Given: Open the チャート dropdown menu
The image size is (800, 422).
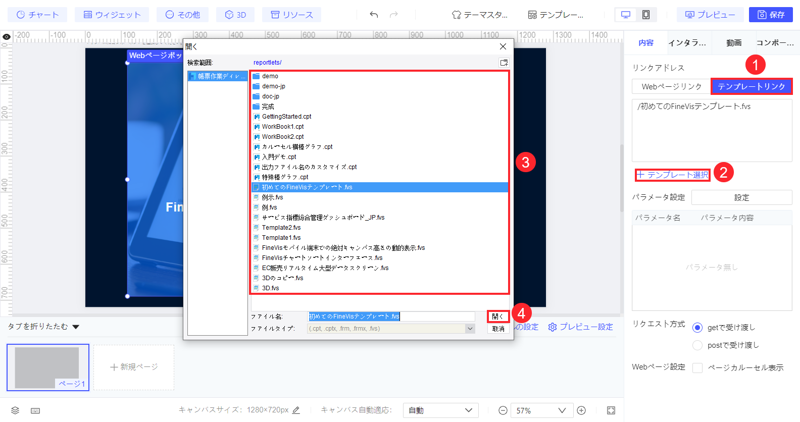Looking at the screenshot, I should [x=37, y=15].
